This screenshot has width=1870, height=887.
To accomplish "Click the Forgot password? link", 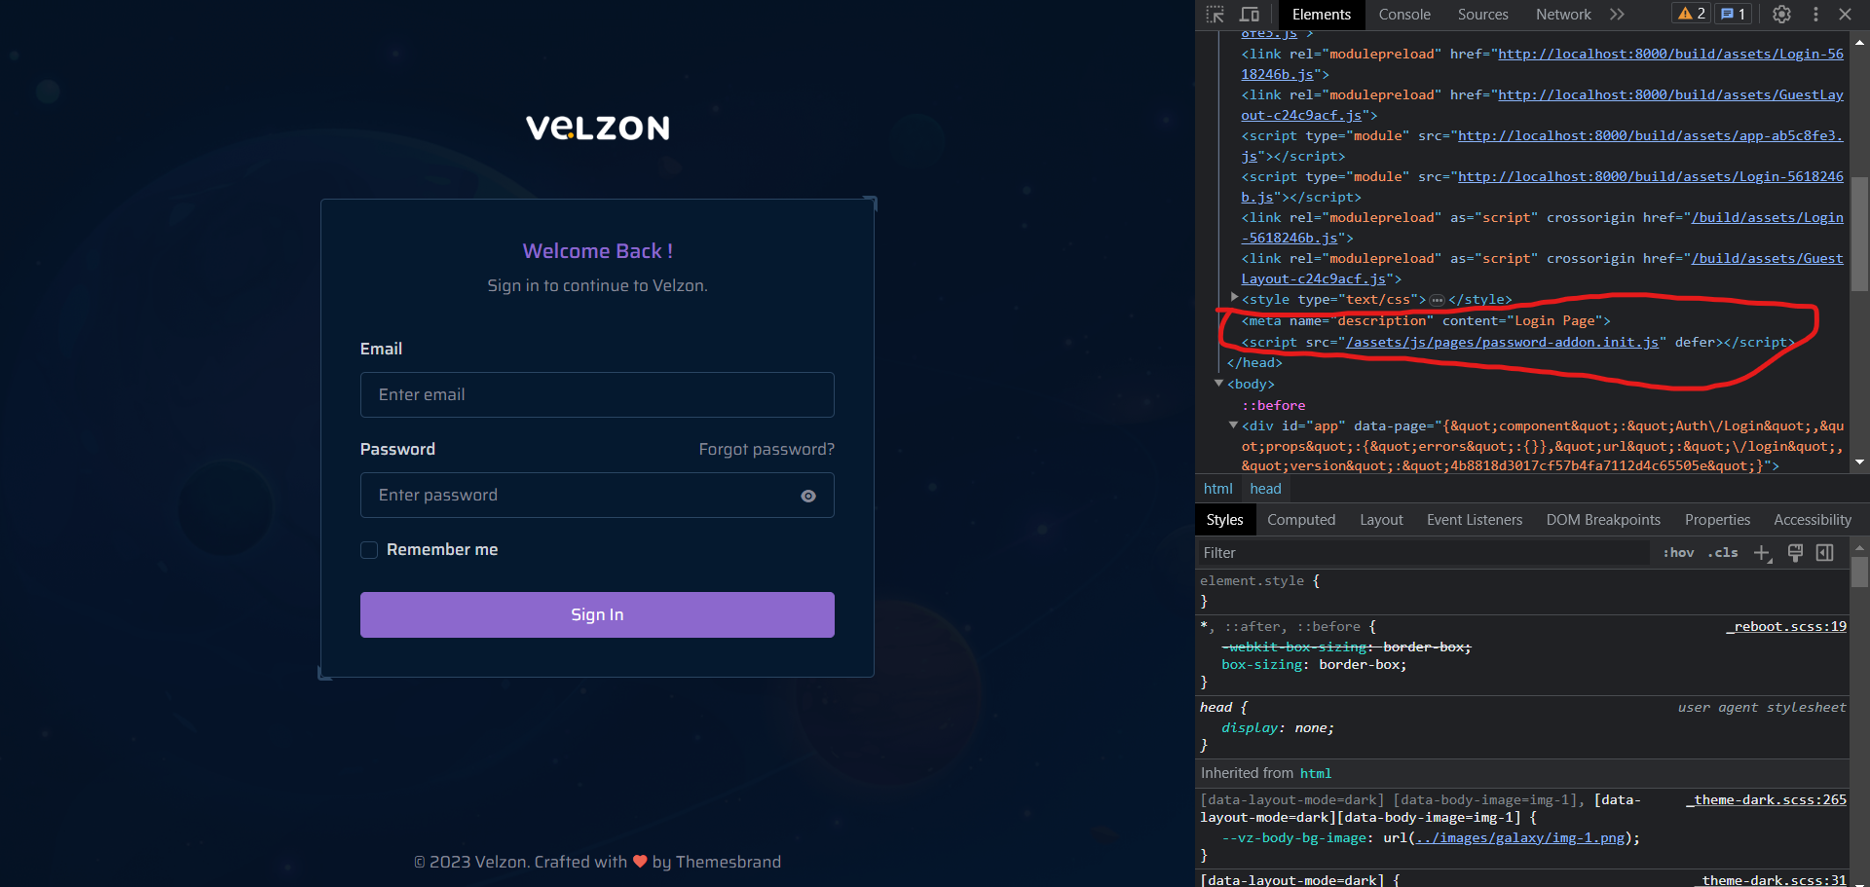I will (767, 449).
